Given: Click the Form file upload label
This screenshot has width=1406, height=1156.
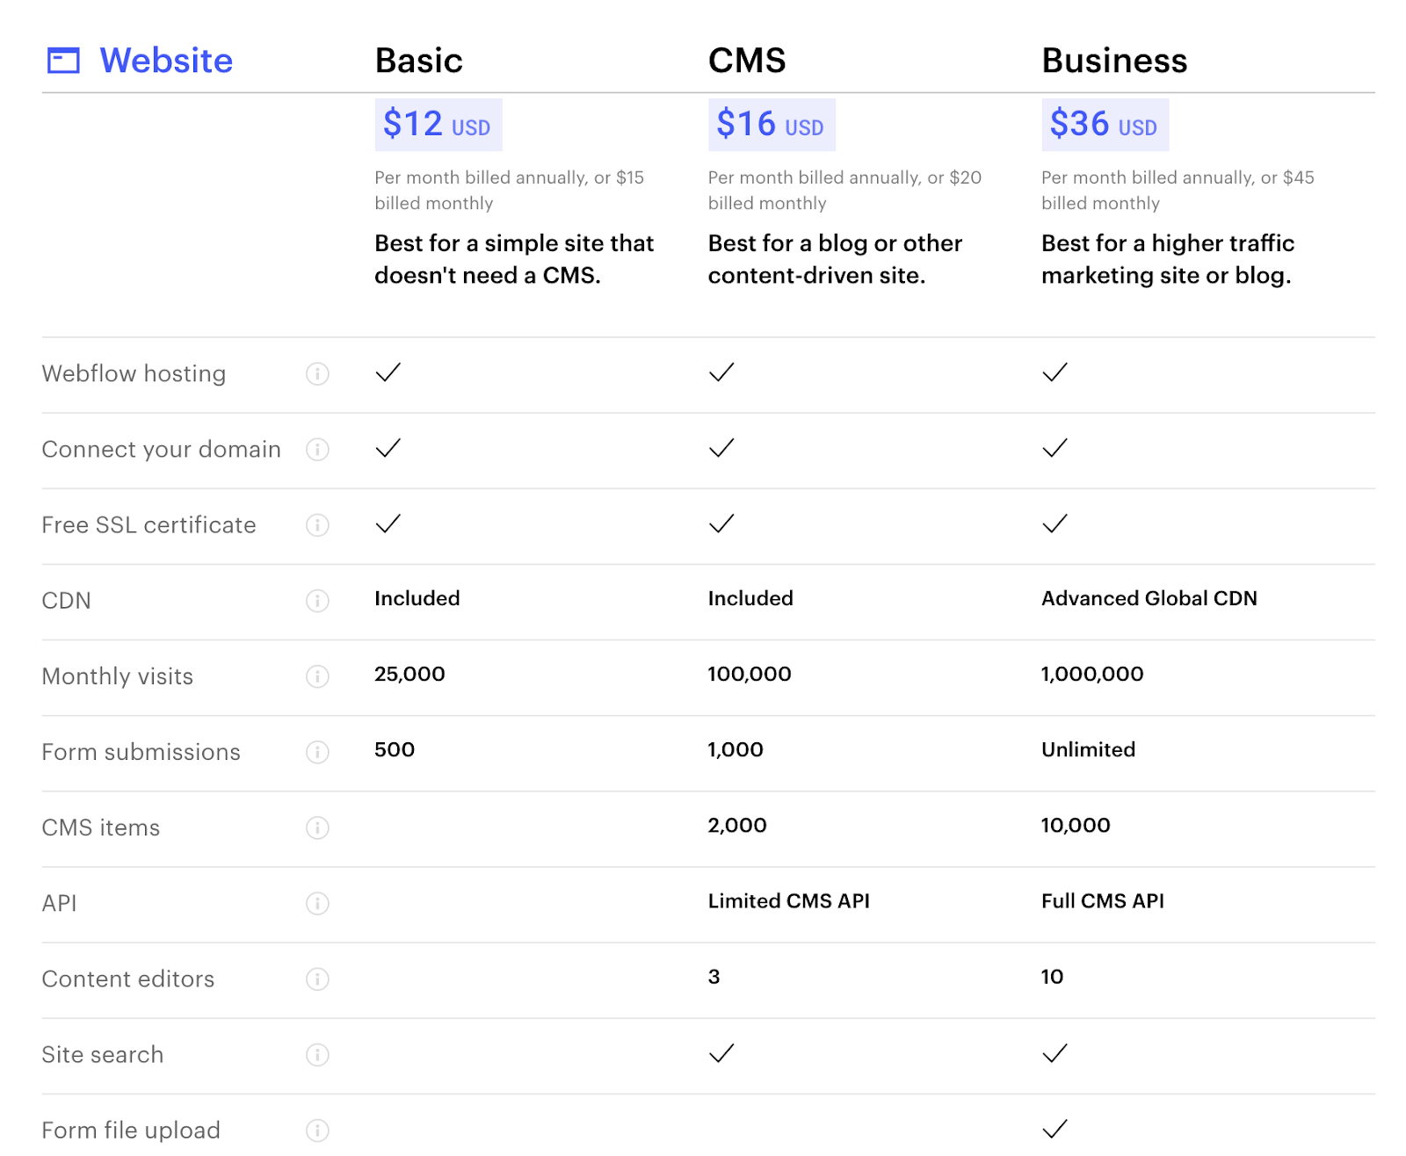Looking at the screenshot, I should (131, 1130).
